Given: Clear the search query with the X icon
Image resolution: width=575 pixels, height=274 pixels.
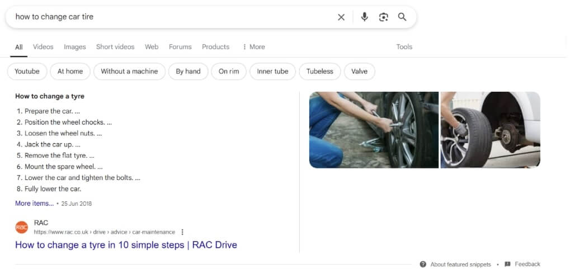Looking at the screenshot, I should click(x=341, y=17).
